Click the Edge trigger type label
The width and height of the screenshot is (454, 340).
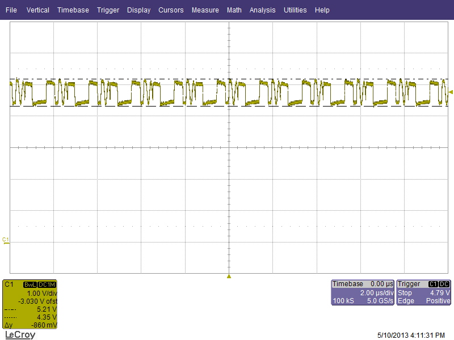406,301
